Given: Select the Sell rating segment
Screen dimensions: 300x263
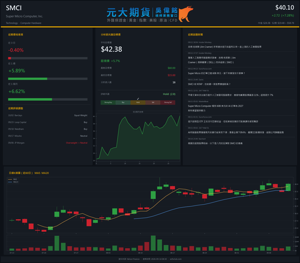Looking at the screenshot, I should pyautogui.click(x=153, y=103).
